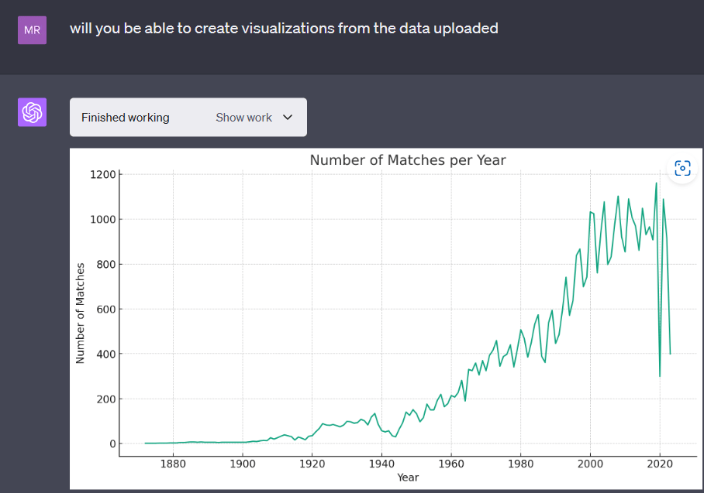Click the user message about visualizations
The width and height of the screenshot is (704, 493).
pyautogui.click(x=284, y=28)
